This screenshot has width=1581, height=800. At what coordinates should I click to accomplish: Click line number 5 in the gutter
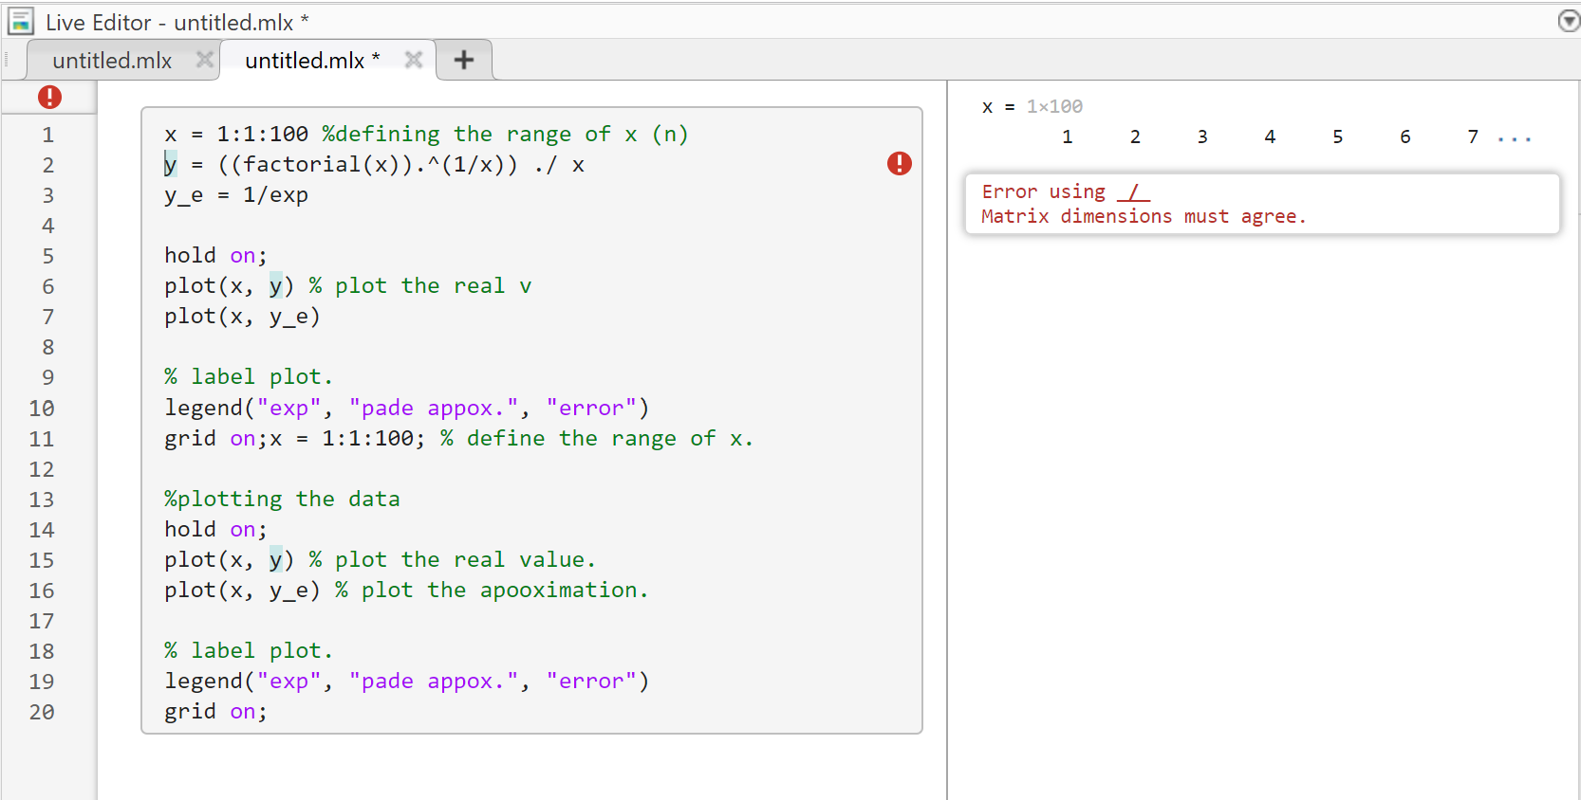click(47, 256)
